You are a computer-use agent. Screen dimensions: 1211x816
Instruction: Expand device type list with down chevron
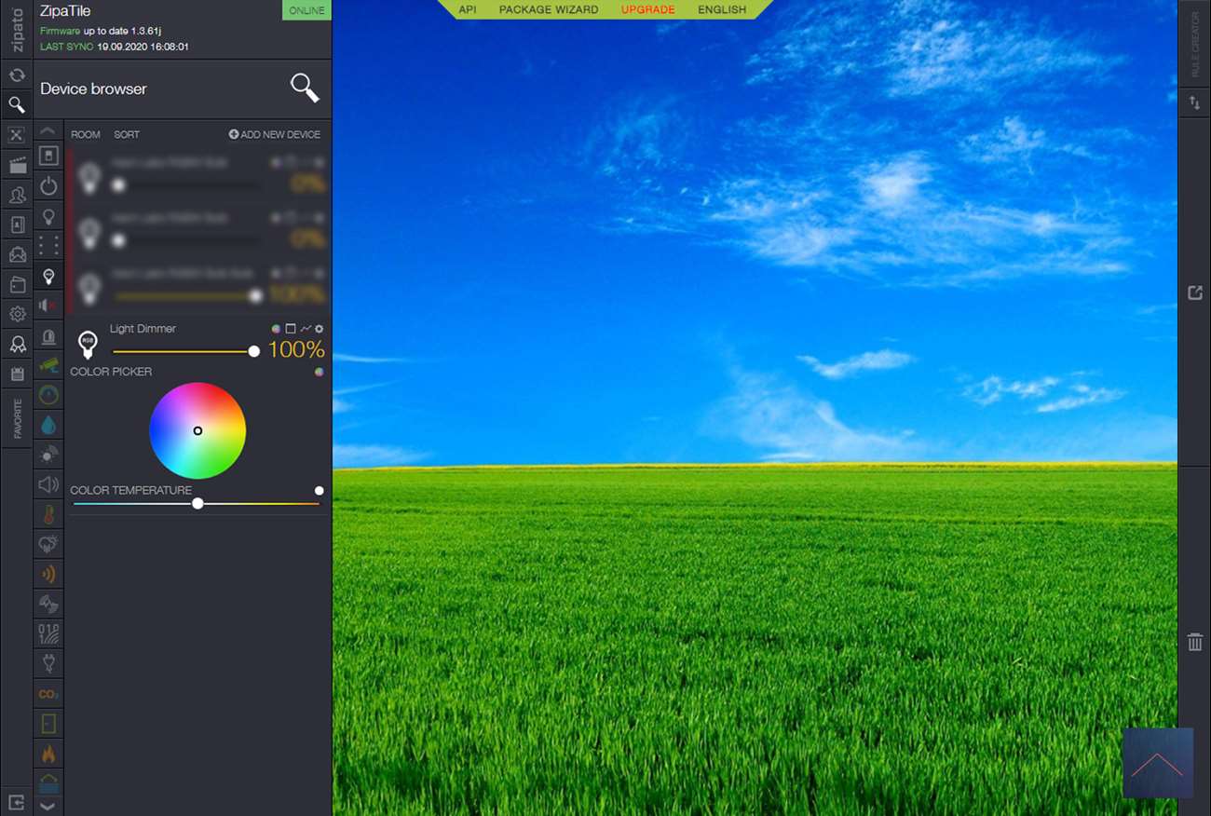click(x=48, y=806)
